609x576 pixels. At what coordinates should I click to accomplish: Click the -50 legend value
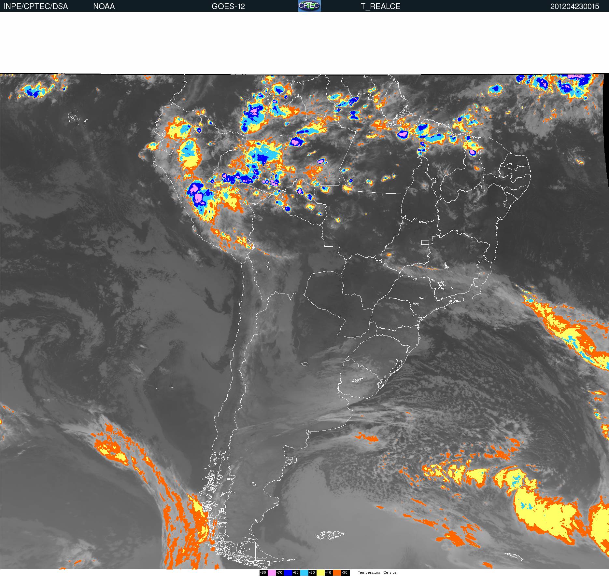tap(312, 572)
